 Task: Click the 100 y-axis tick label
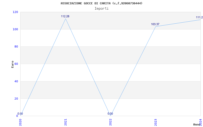(15, 29)
